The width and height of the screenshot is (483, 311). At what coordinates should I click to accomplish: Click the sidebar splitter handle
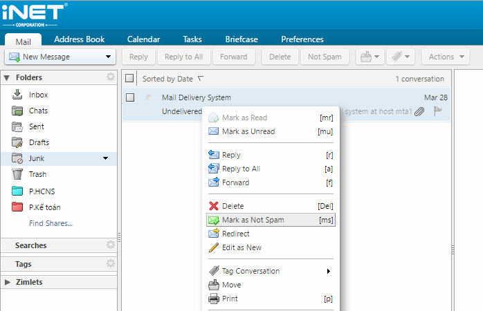tap(119, 237)
